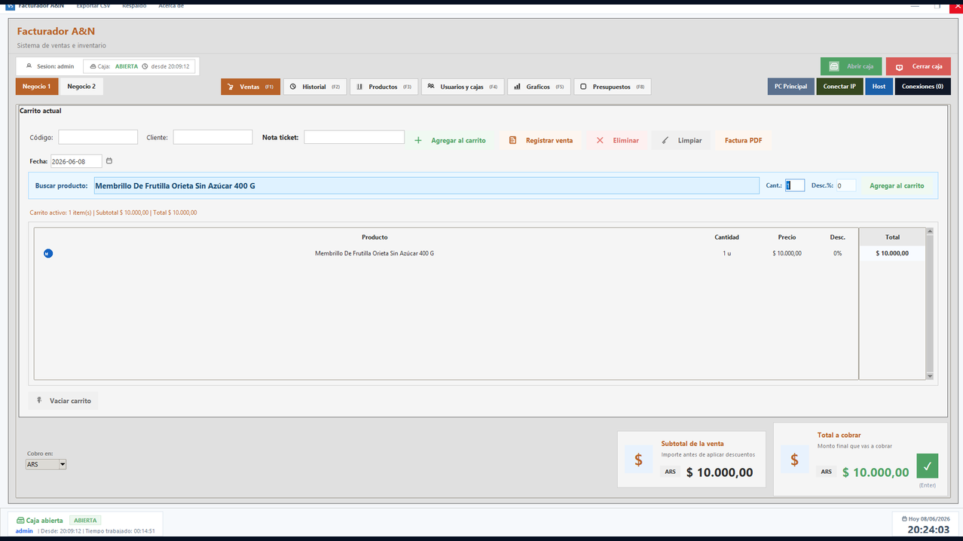Click the Caja abierta register icon in bottom status

(x=20, y=521)
